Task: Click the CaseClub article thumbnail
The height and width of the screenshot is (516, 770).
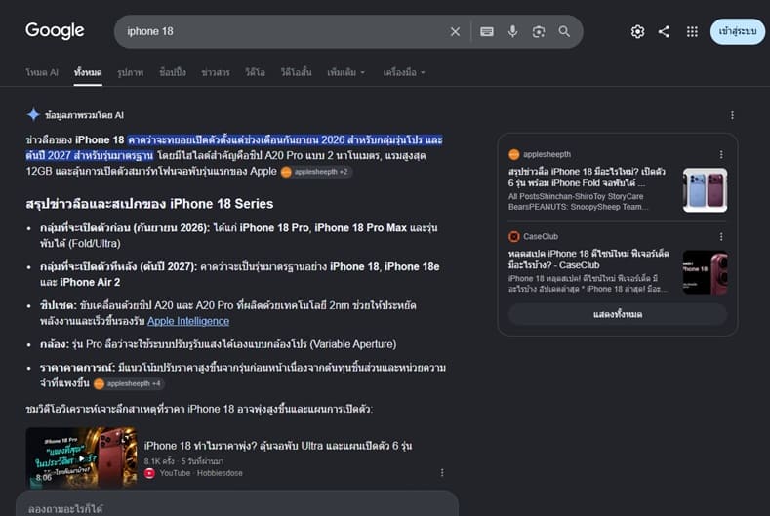Action: 706,272
